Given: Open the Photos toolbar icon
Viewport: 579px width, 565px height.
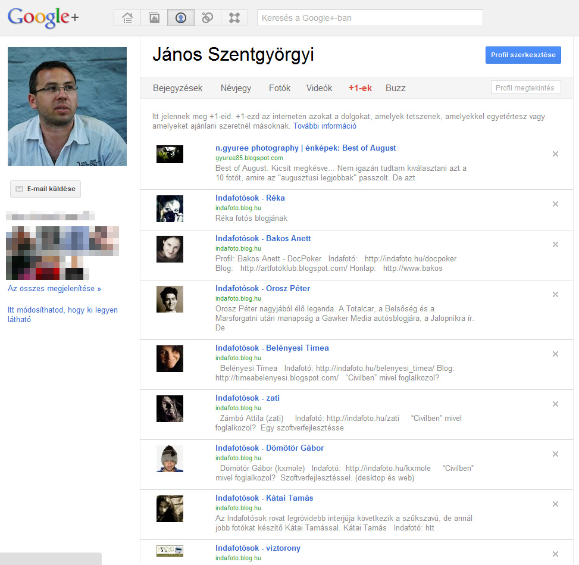Looking at the screenshot, I should point(154,18).
